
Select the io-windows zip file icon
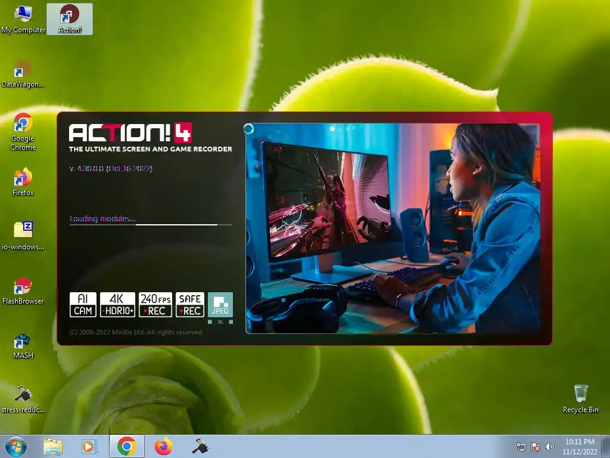tap(23, 236)
